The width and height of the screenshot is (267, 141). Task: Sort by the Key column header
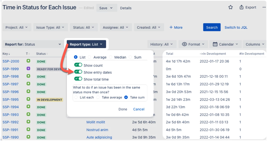pyautogui.click(x=6, y=54)
